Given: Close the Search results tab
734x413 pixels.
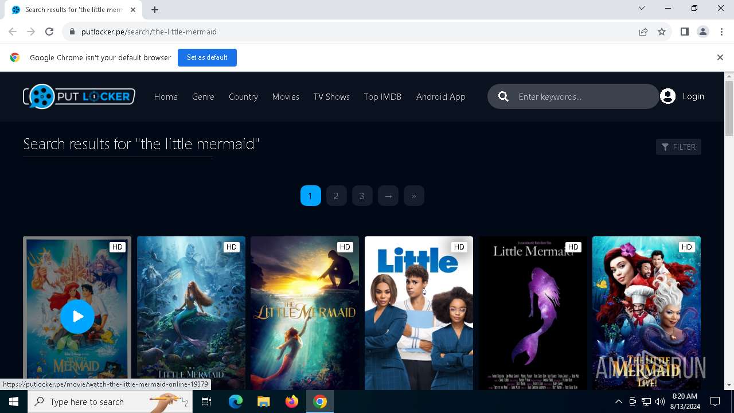Looking at the screenshot, I should (x=134, y=10).
